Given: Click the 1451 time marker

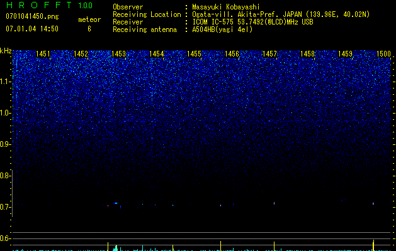Looking at the screenshot, I should pyautogui.click(x=43, y=54).
